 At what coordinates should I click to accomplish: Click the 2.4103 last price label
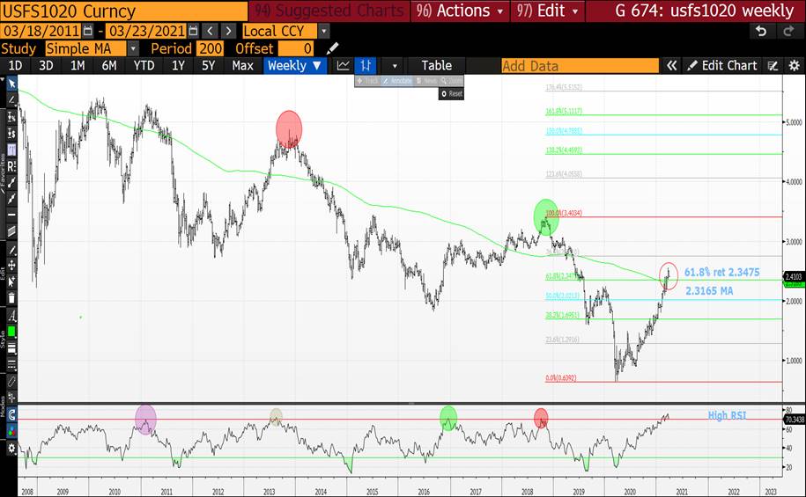[x=794, y=277]
